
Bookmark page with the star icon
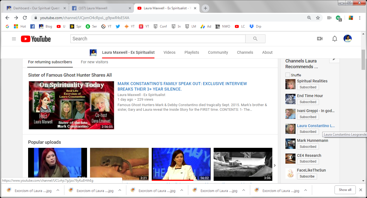click(318, 18)
